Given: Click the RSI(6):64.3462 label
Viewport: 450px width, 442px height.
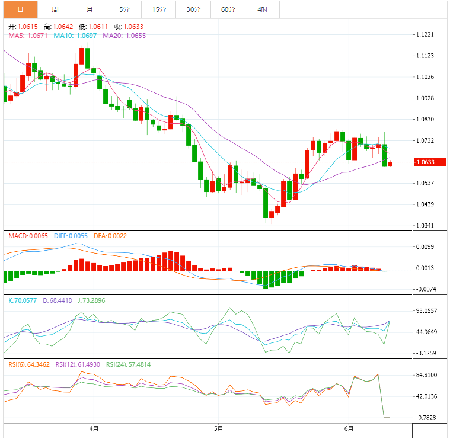Looking at the screenshot, I should coord(29,364).
